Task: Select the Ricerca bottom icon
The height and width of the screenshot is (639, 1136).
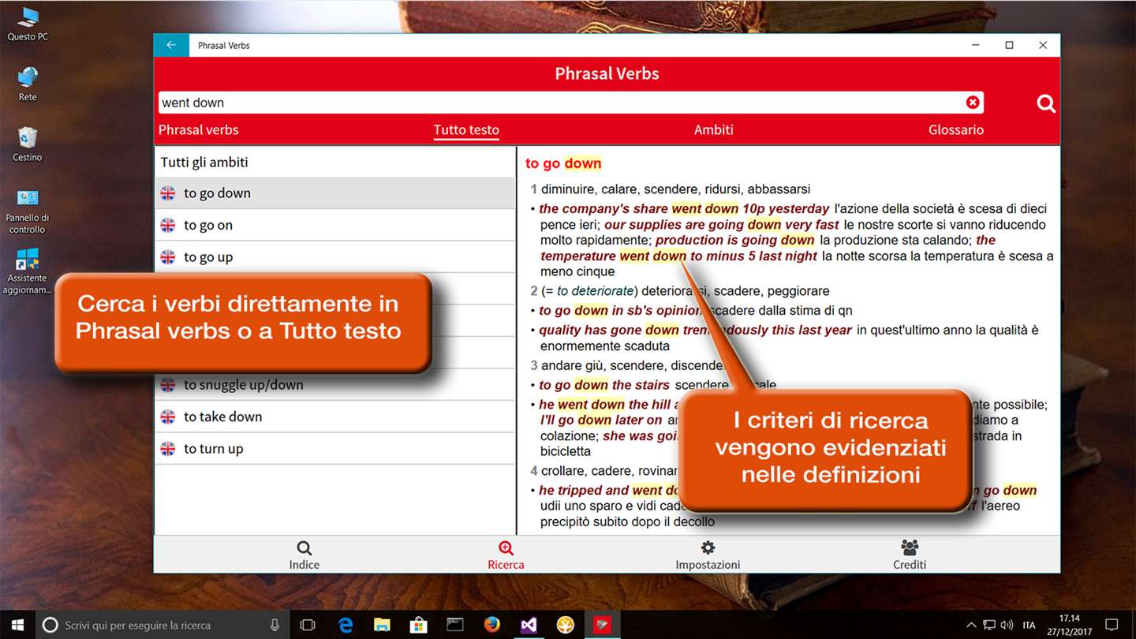Action: pyautogui.click(x=506, y=555)
